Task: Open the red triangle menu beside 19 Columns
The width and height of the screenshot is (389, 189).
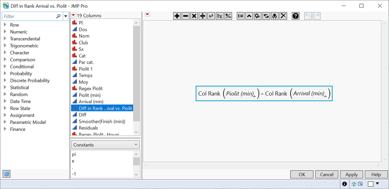Action: (74, 16)
